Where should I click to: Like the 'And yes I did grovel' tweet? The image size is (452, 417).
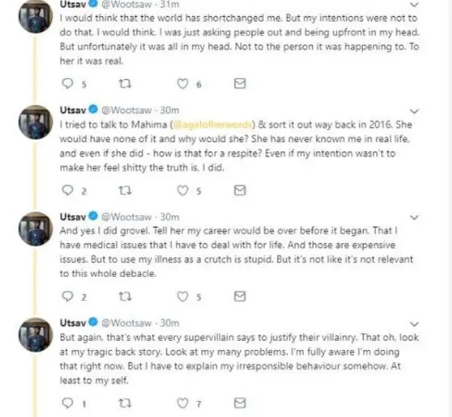[183, 297]
